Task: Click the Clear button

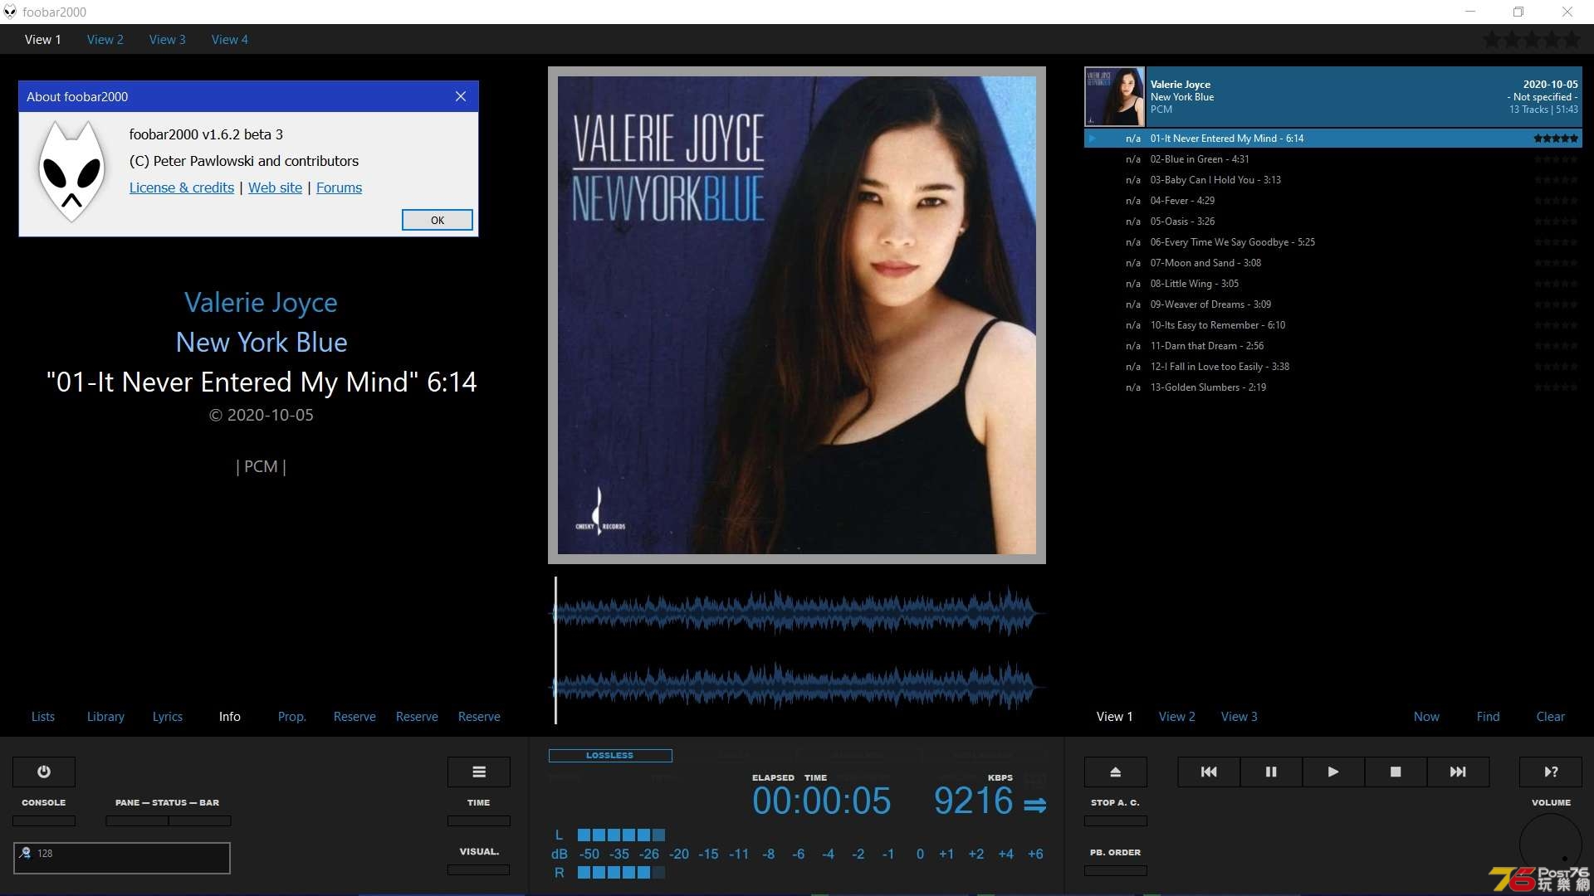Action: point(1551,716)
